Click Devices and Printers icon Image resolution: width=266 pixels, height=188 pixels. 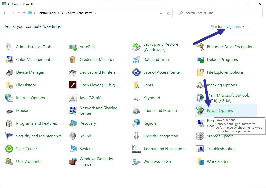tap(73, 72)
